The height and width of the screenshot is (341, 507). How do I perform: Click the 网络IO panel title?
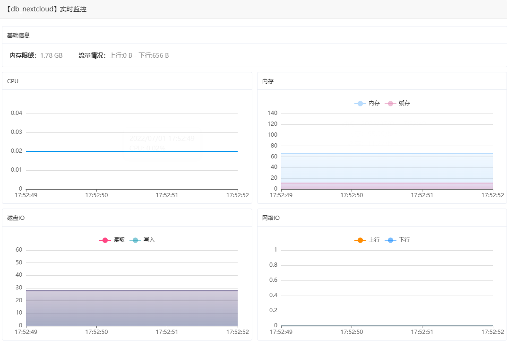271,218
